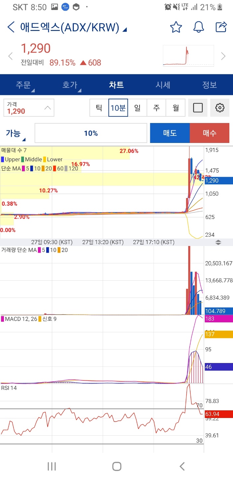Select 월 chart interval

coord(175,108)
